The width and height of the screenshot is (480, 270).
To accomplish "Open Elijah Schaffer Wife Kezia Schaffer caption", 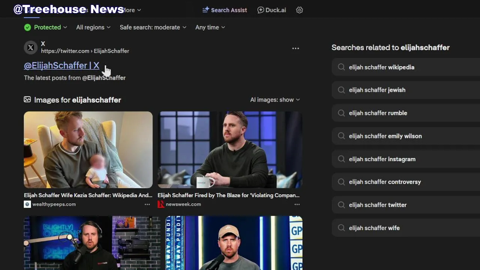I will pyautogui.click(x=88, y=195).
